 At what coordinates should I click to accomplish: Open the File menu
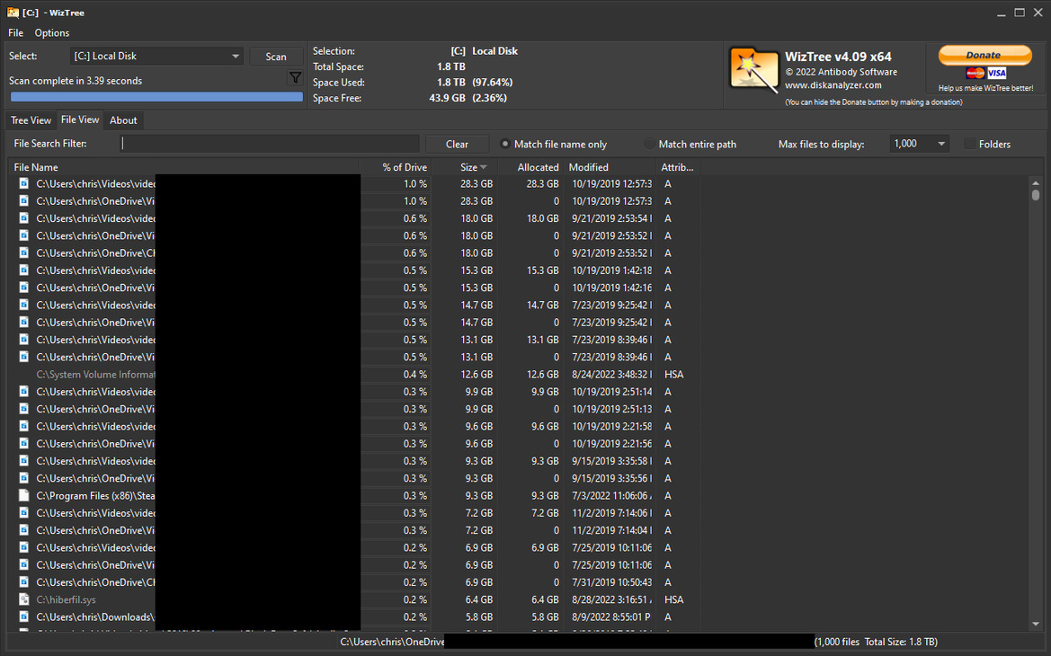[15, 33]
